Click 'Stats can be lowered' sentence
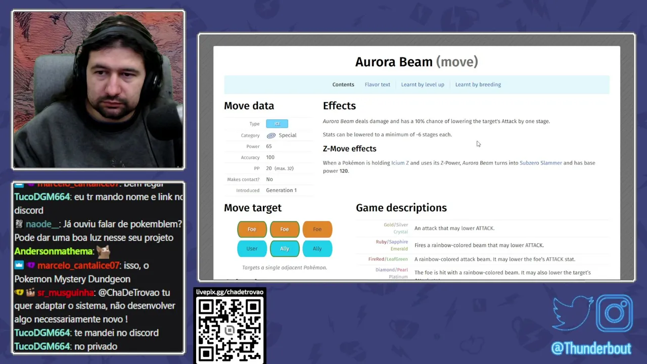This screenshot has width=647, height=364. tap(387, 134)
